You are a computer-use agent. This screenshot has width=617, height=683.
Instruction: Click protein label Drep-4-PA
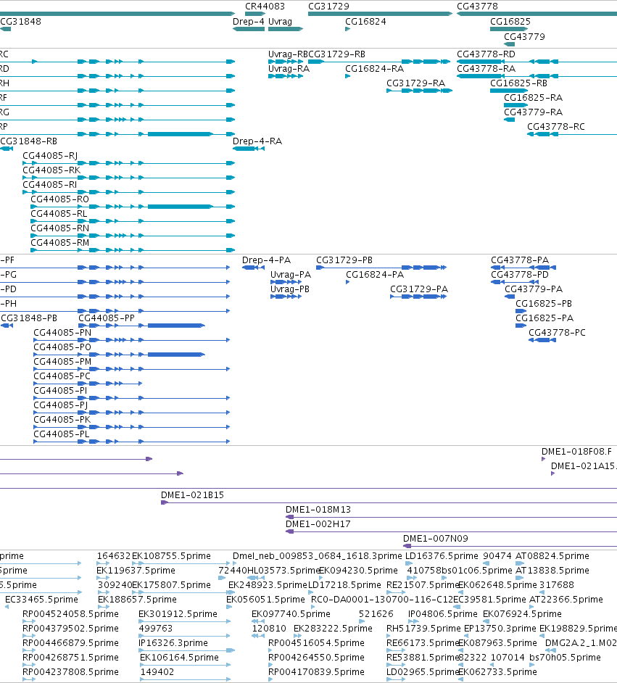(267, 260)
